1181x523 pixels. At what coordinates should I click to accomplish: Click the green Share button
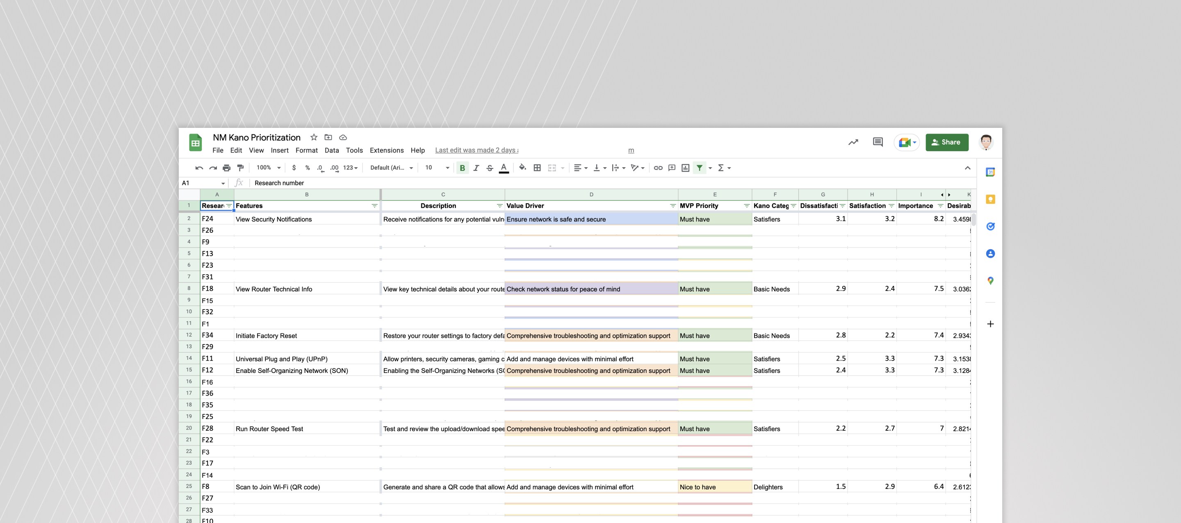947,142
